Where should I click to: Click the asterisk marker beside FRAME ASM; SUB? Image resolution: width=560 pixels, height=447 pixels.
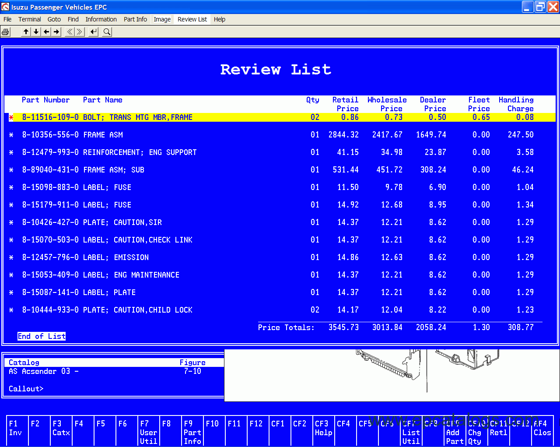point(11,170)
